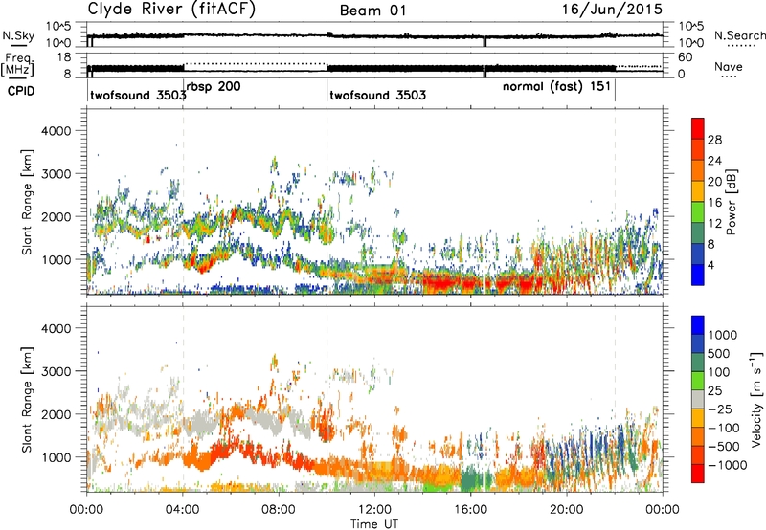Click the 'N.Sky' label
766x530 pixels.
[18, 35]
